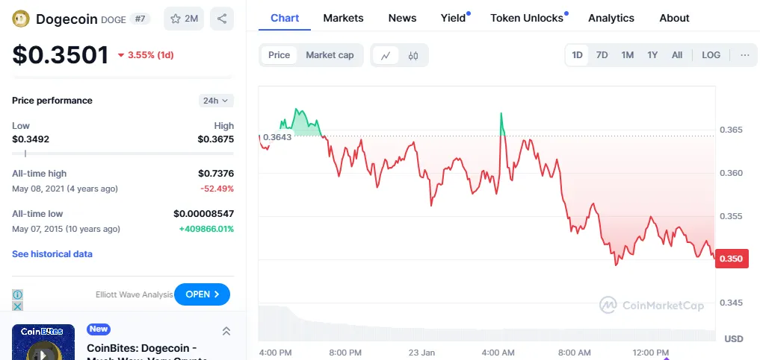Toggle chart to Price view
Image resolution: width=760 pixels, height=360 pixels.
click(279, 55)
